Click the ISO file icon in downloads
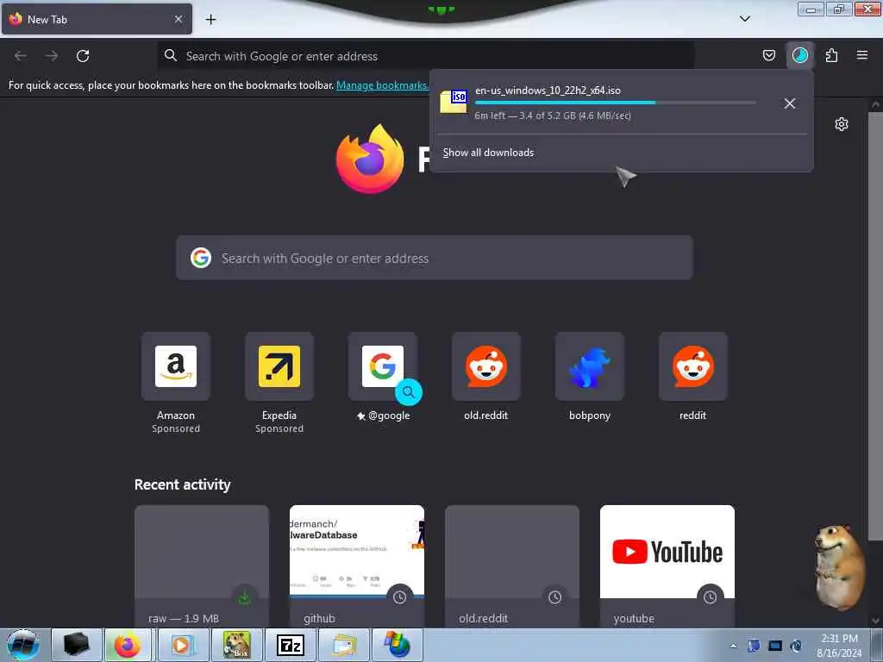Screen dimensions: 883x662 point(454,102)
